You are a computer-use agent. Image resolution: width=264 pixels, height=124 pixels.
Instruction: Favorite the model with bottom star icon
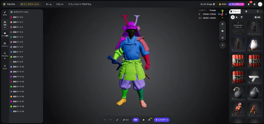pos(144,120)
